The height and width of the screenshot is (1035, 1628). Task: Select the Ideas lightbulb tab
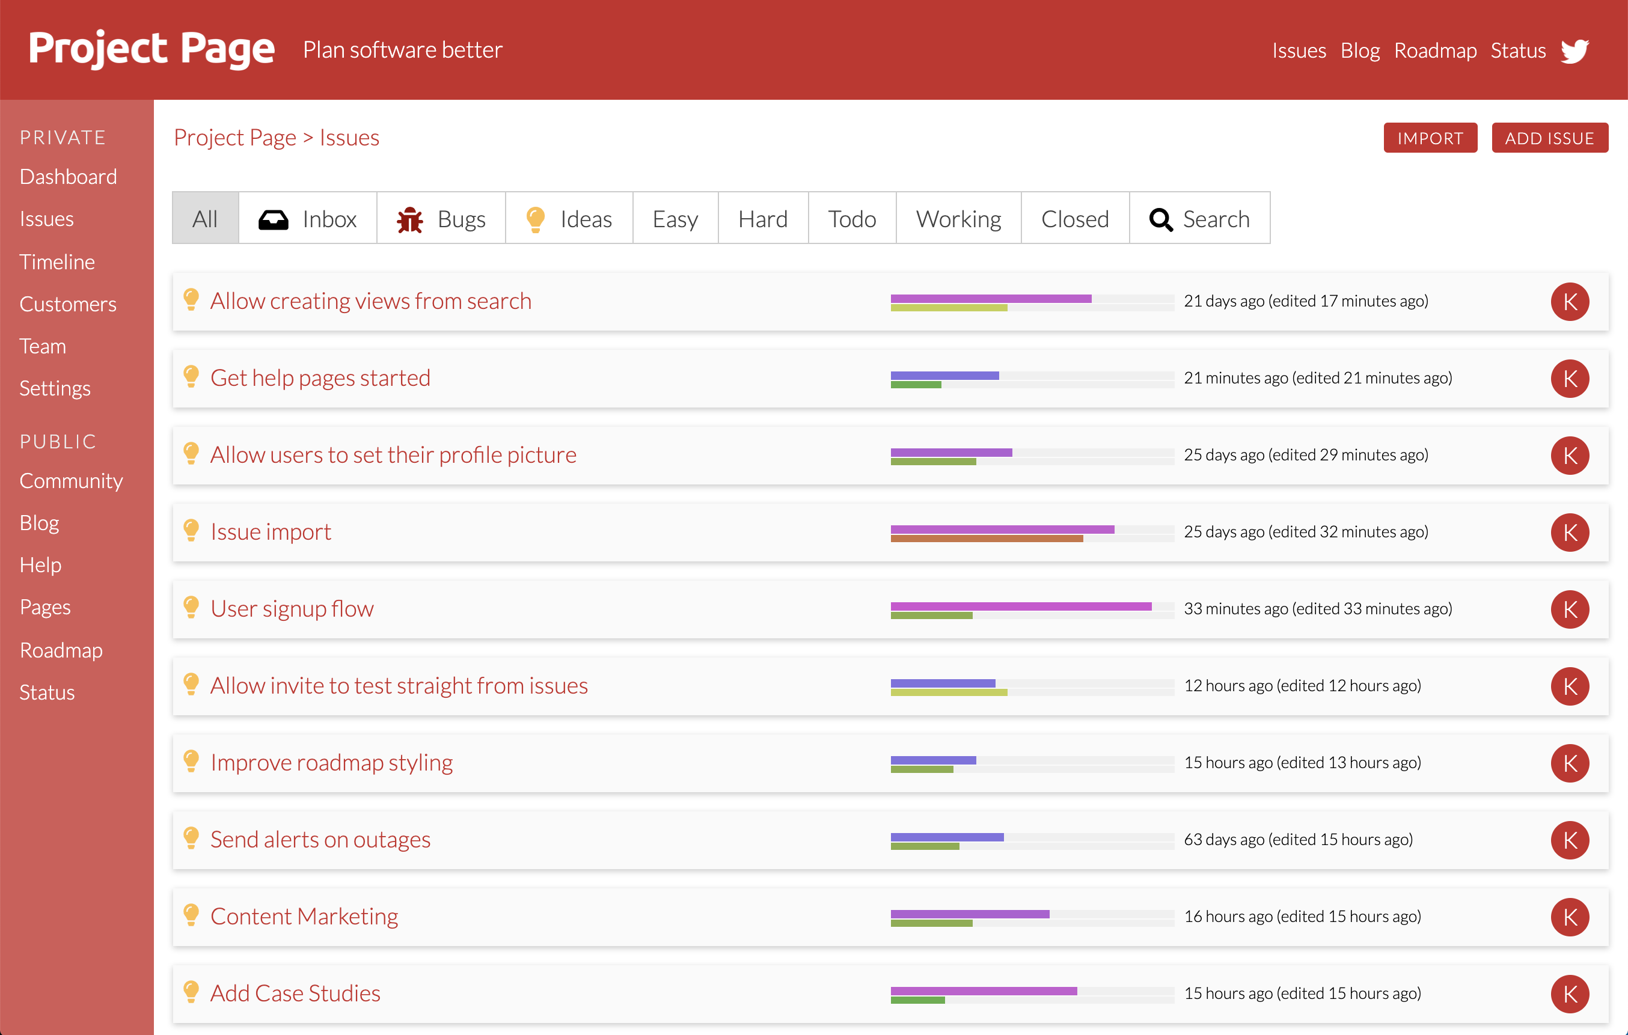click(569, 218)
